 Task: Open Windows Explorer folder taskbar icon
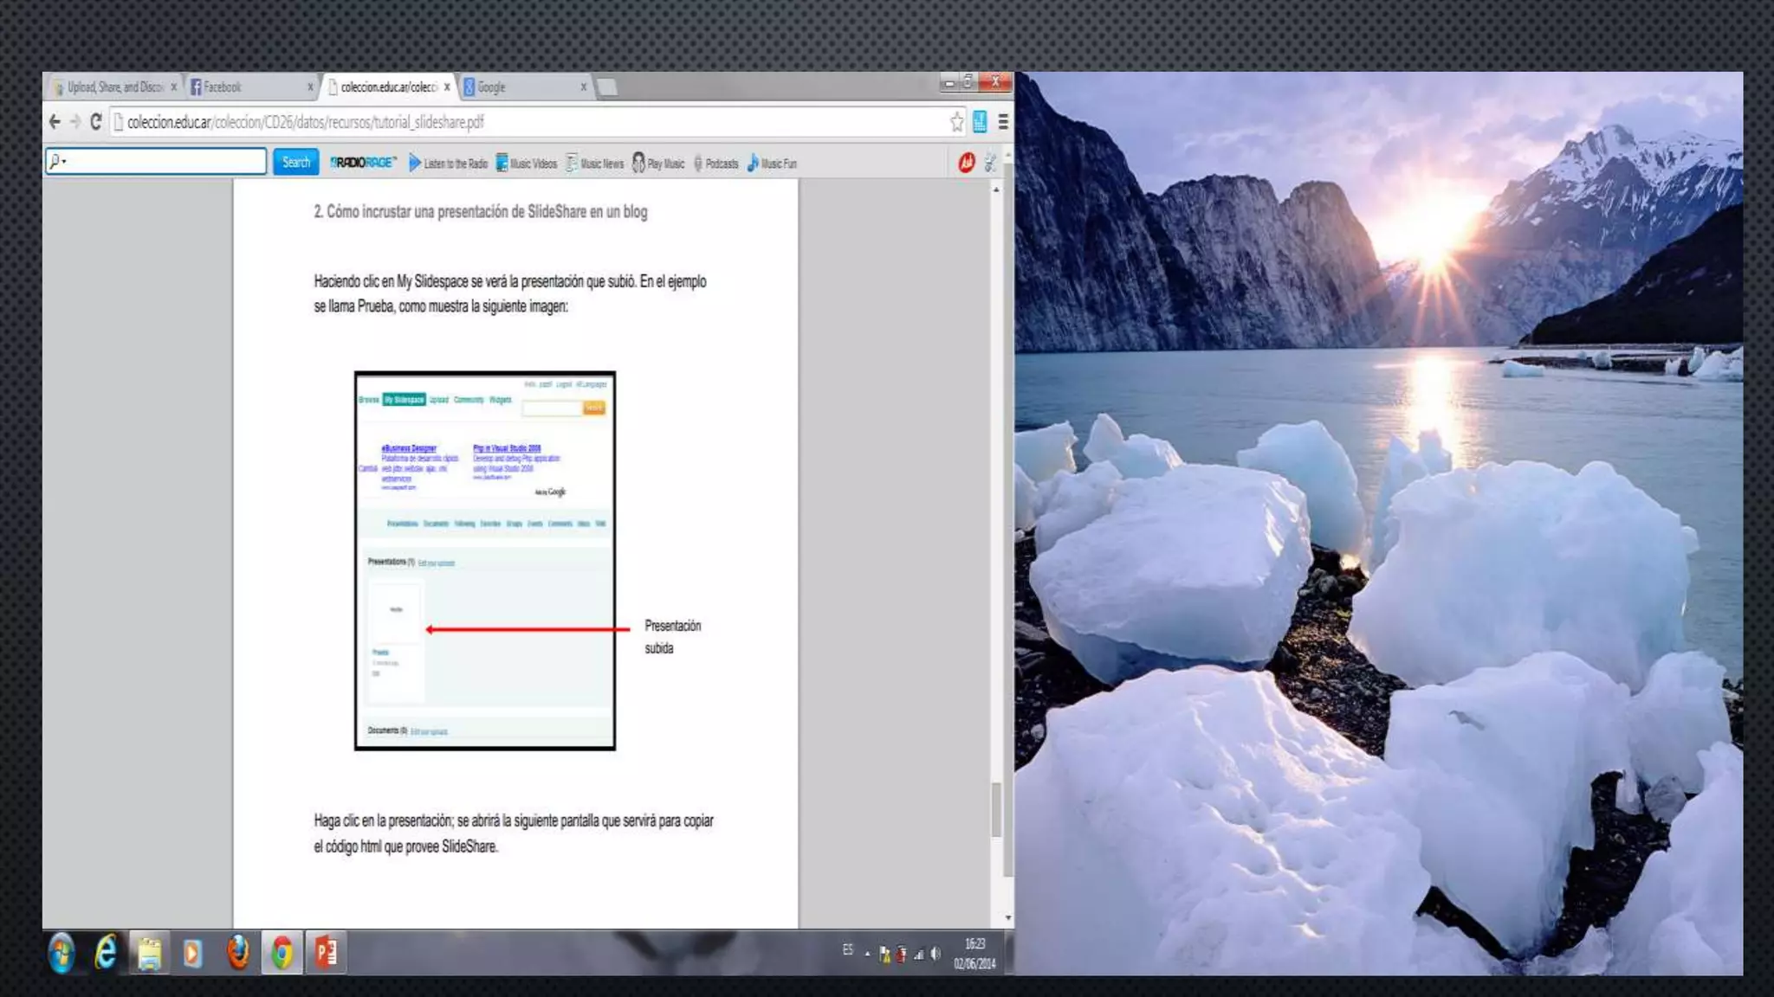click(150, 953)
